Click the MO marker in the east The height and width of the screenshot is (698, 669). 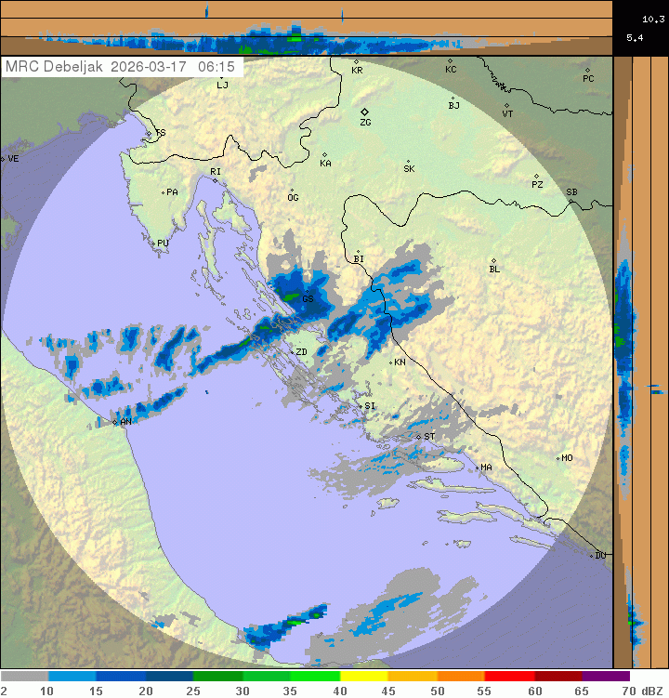pos(557,458)
